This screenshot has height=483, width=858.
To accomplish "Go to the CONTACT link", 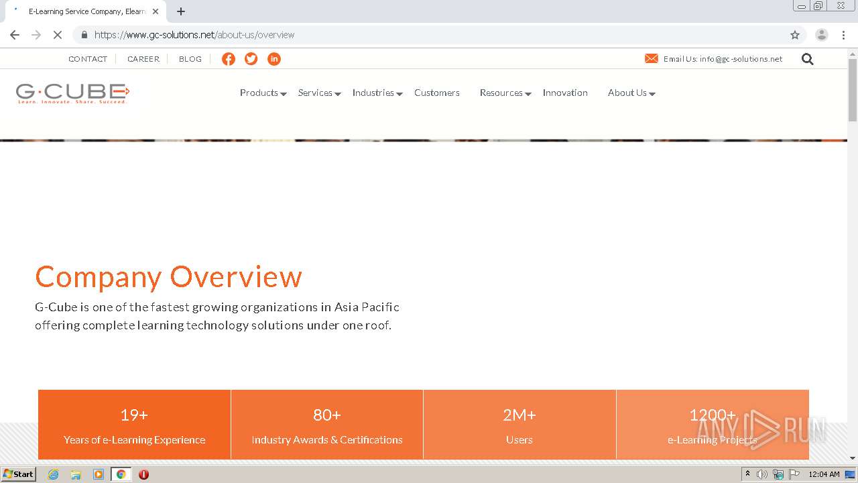I will coord(88,59).
